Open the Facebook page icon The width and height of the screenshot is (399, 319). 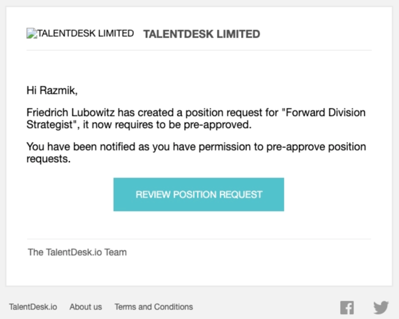tap(347, 307)
